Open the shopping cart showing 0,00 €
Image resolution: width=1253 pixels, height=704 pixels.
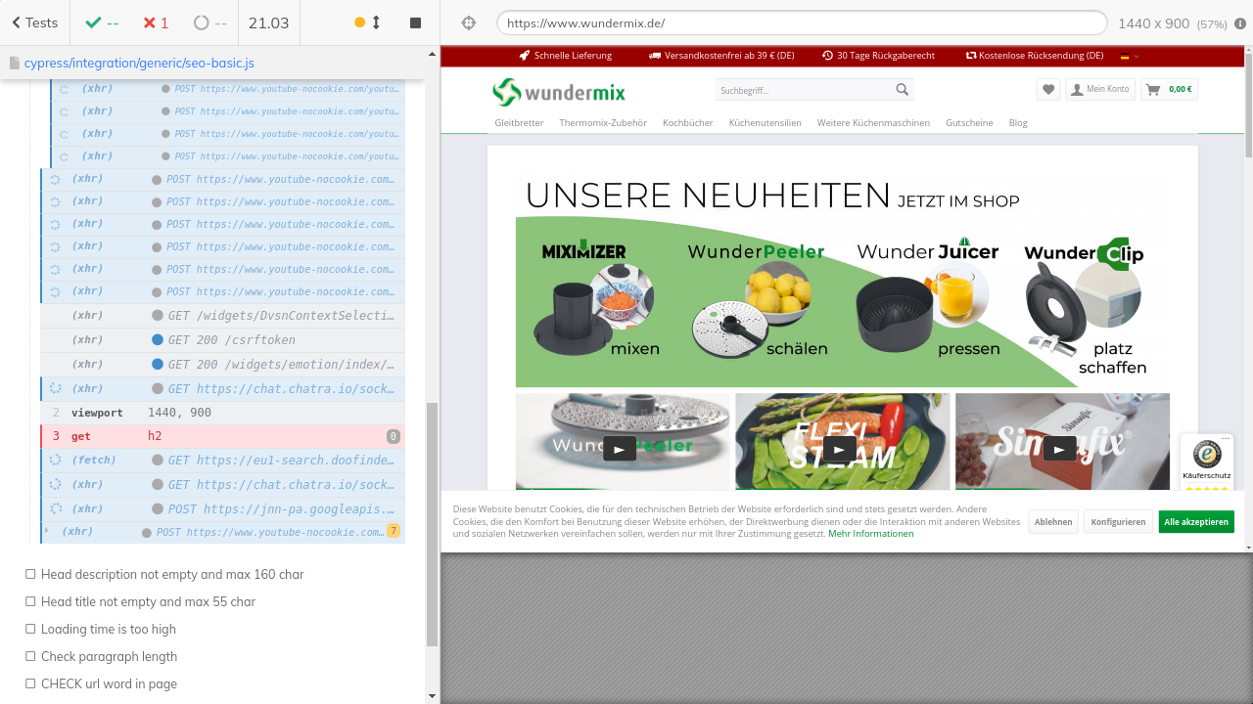[x=1169, y=90]
